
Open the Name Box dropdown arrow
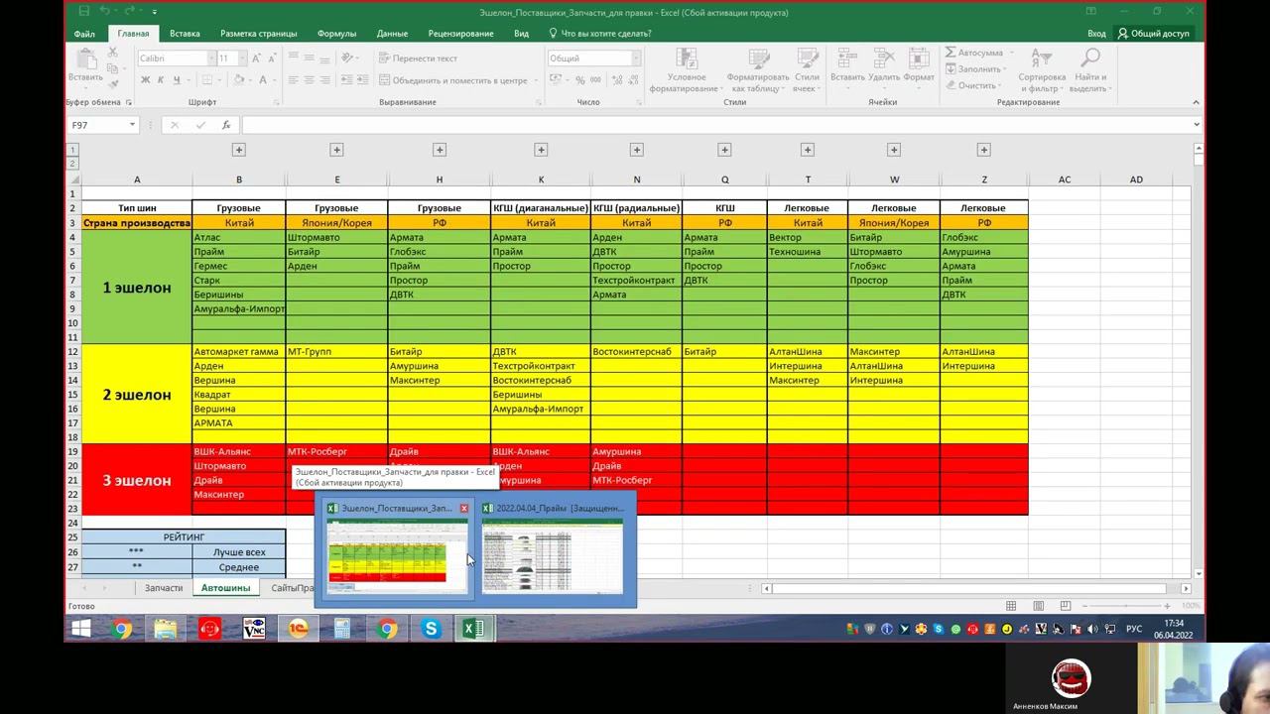132,125
